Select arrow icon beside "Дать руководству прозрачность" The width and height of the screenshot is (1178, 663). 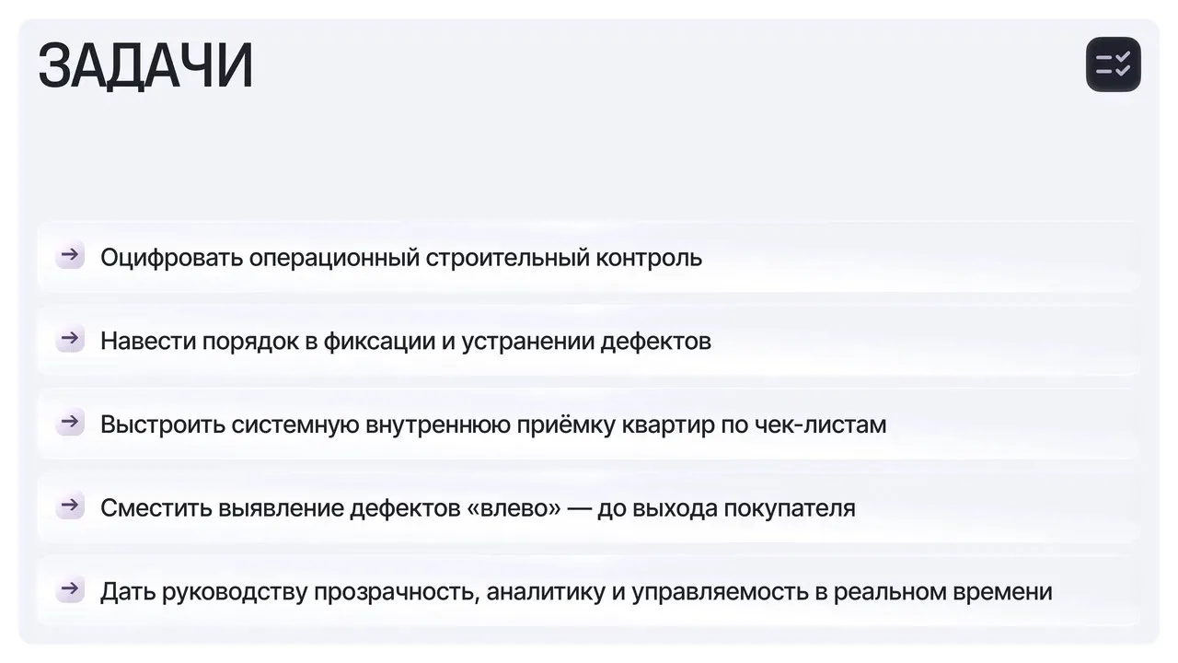[x=70, y=589]
